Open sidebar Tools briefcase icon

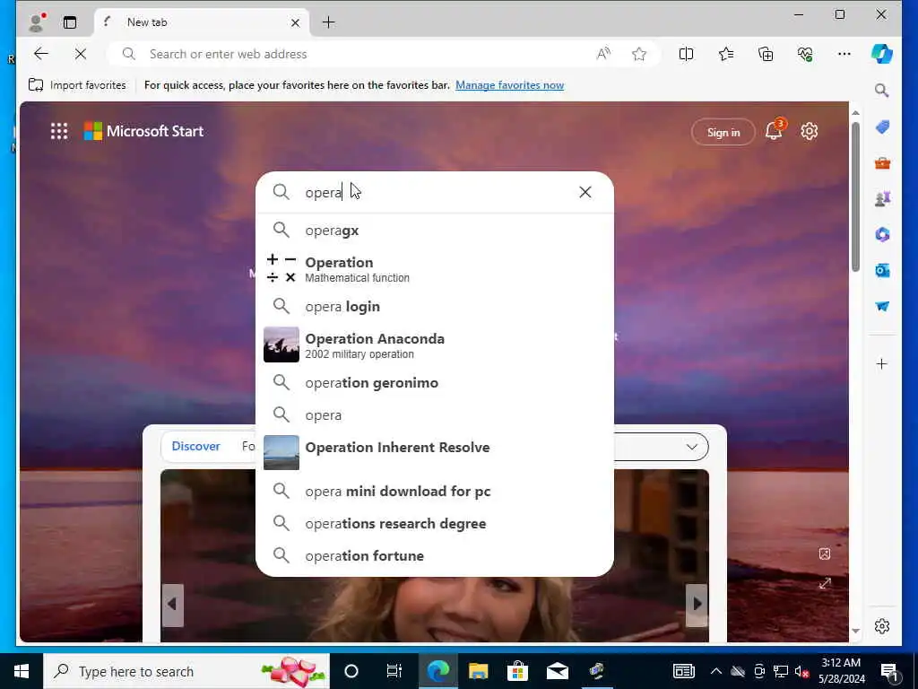tap(882, 163)
